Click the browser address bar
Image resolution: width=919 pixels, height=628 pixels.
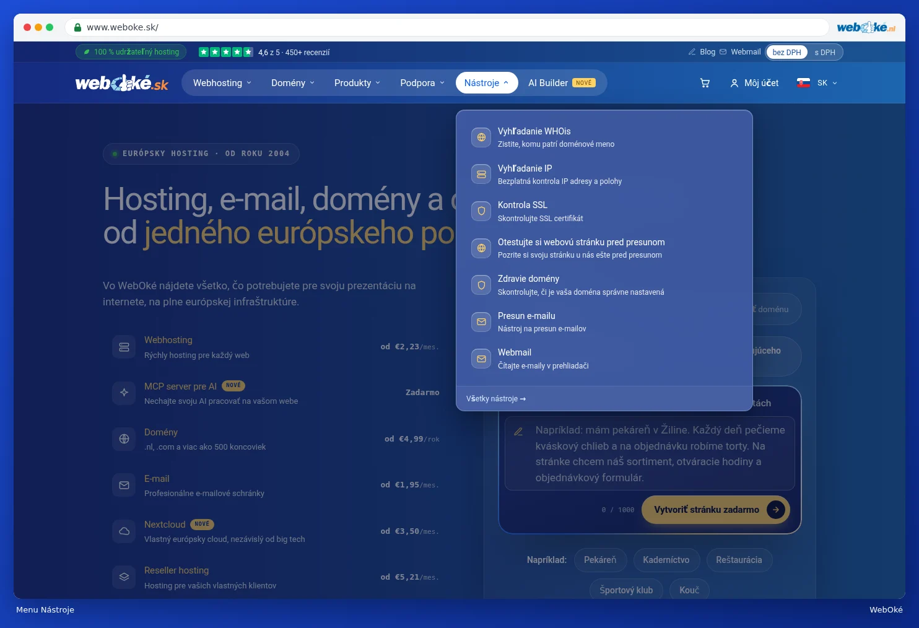[x=446, y=27]
